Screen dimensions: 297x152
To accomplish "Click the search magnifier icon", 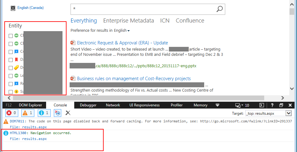I will 219,9.
